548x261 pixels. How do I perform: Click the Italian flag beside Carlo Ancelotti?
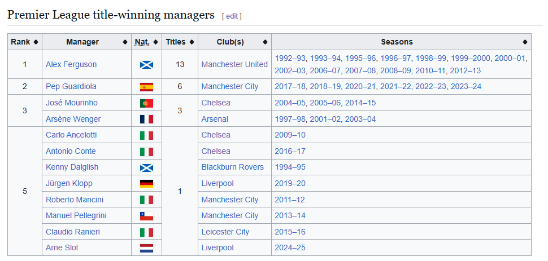tap(146, 135)
